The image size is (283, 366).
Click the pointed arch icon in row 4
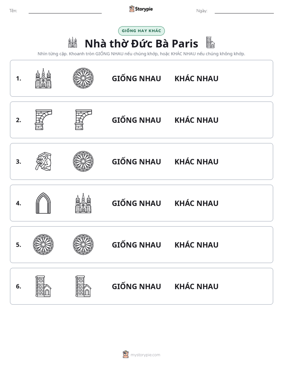43,203
